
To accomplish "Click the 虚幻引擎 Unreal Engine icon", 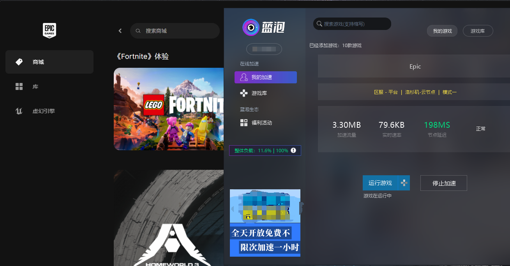I will pos(19,111).
